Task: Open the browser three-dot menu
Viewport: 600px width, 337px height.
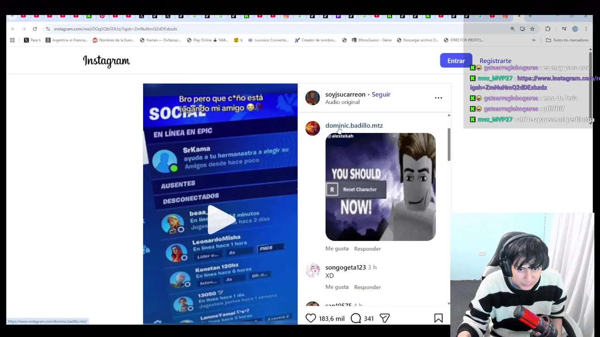Action: point(586,29)
